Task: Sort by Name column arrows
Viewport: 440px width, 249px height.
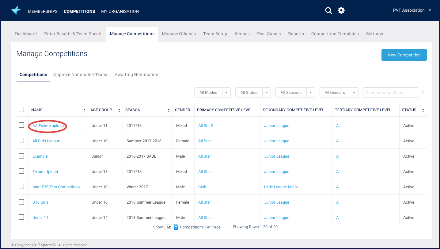Action: pos(84,110)
